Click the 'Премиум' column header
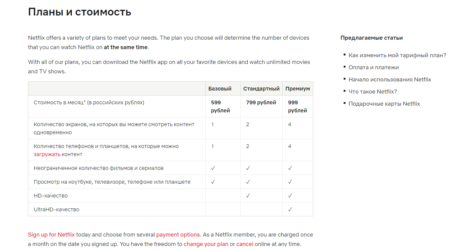Screen dimensions: 460x251 pyautogui.click(x=298, y=89)
